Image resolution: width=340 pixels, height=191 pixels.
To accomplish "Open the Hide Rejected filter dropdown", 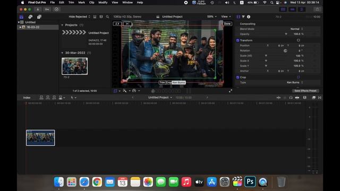I will [x=79, y=16].
